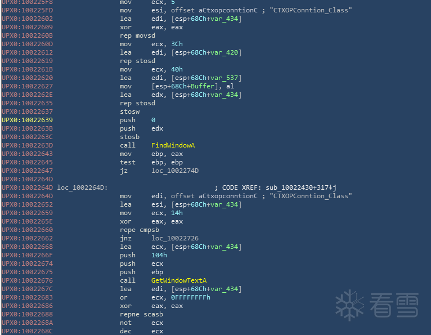Image resolution: width=431 pixels, height=335 pixels.
Task: Click the stosb instruction
Action: [130, 137]
